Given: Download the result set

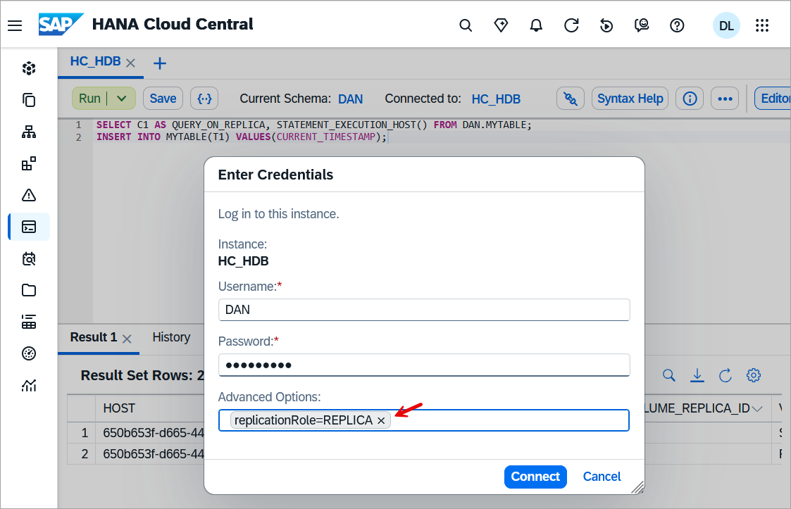Looking at the screenshot, I should click(x=697, y=375).
